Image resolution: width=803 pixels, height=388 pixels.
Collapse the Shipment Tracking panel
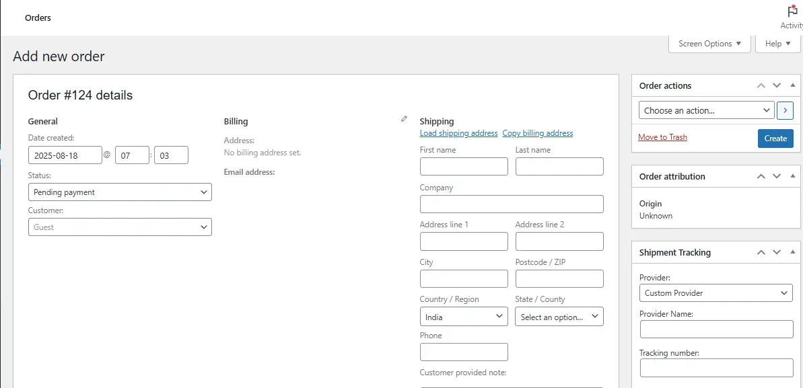[792, 252]
